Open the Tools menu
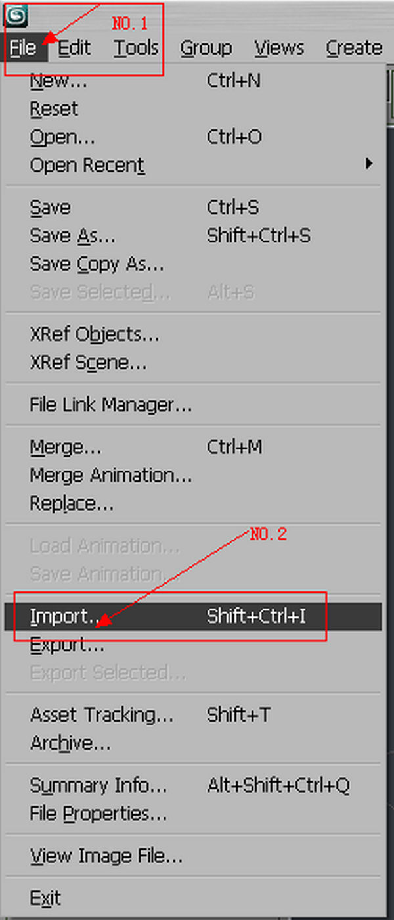 (x=136, y=48)
